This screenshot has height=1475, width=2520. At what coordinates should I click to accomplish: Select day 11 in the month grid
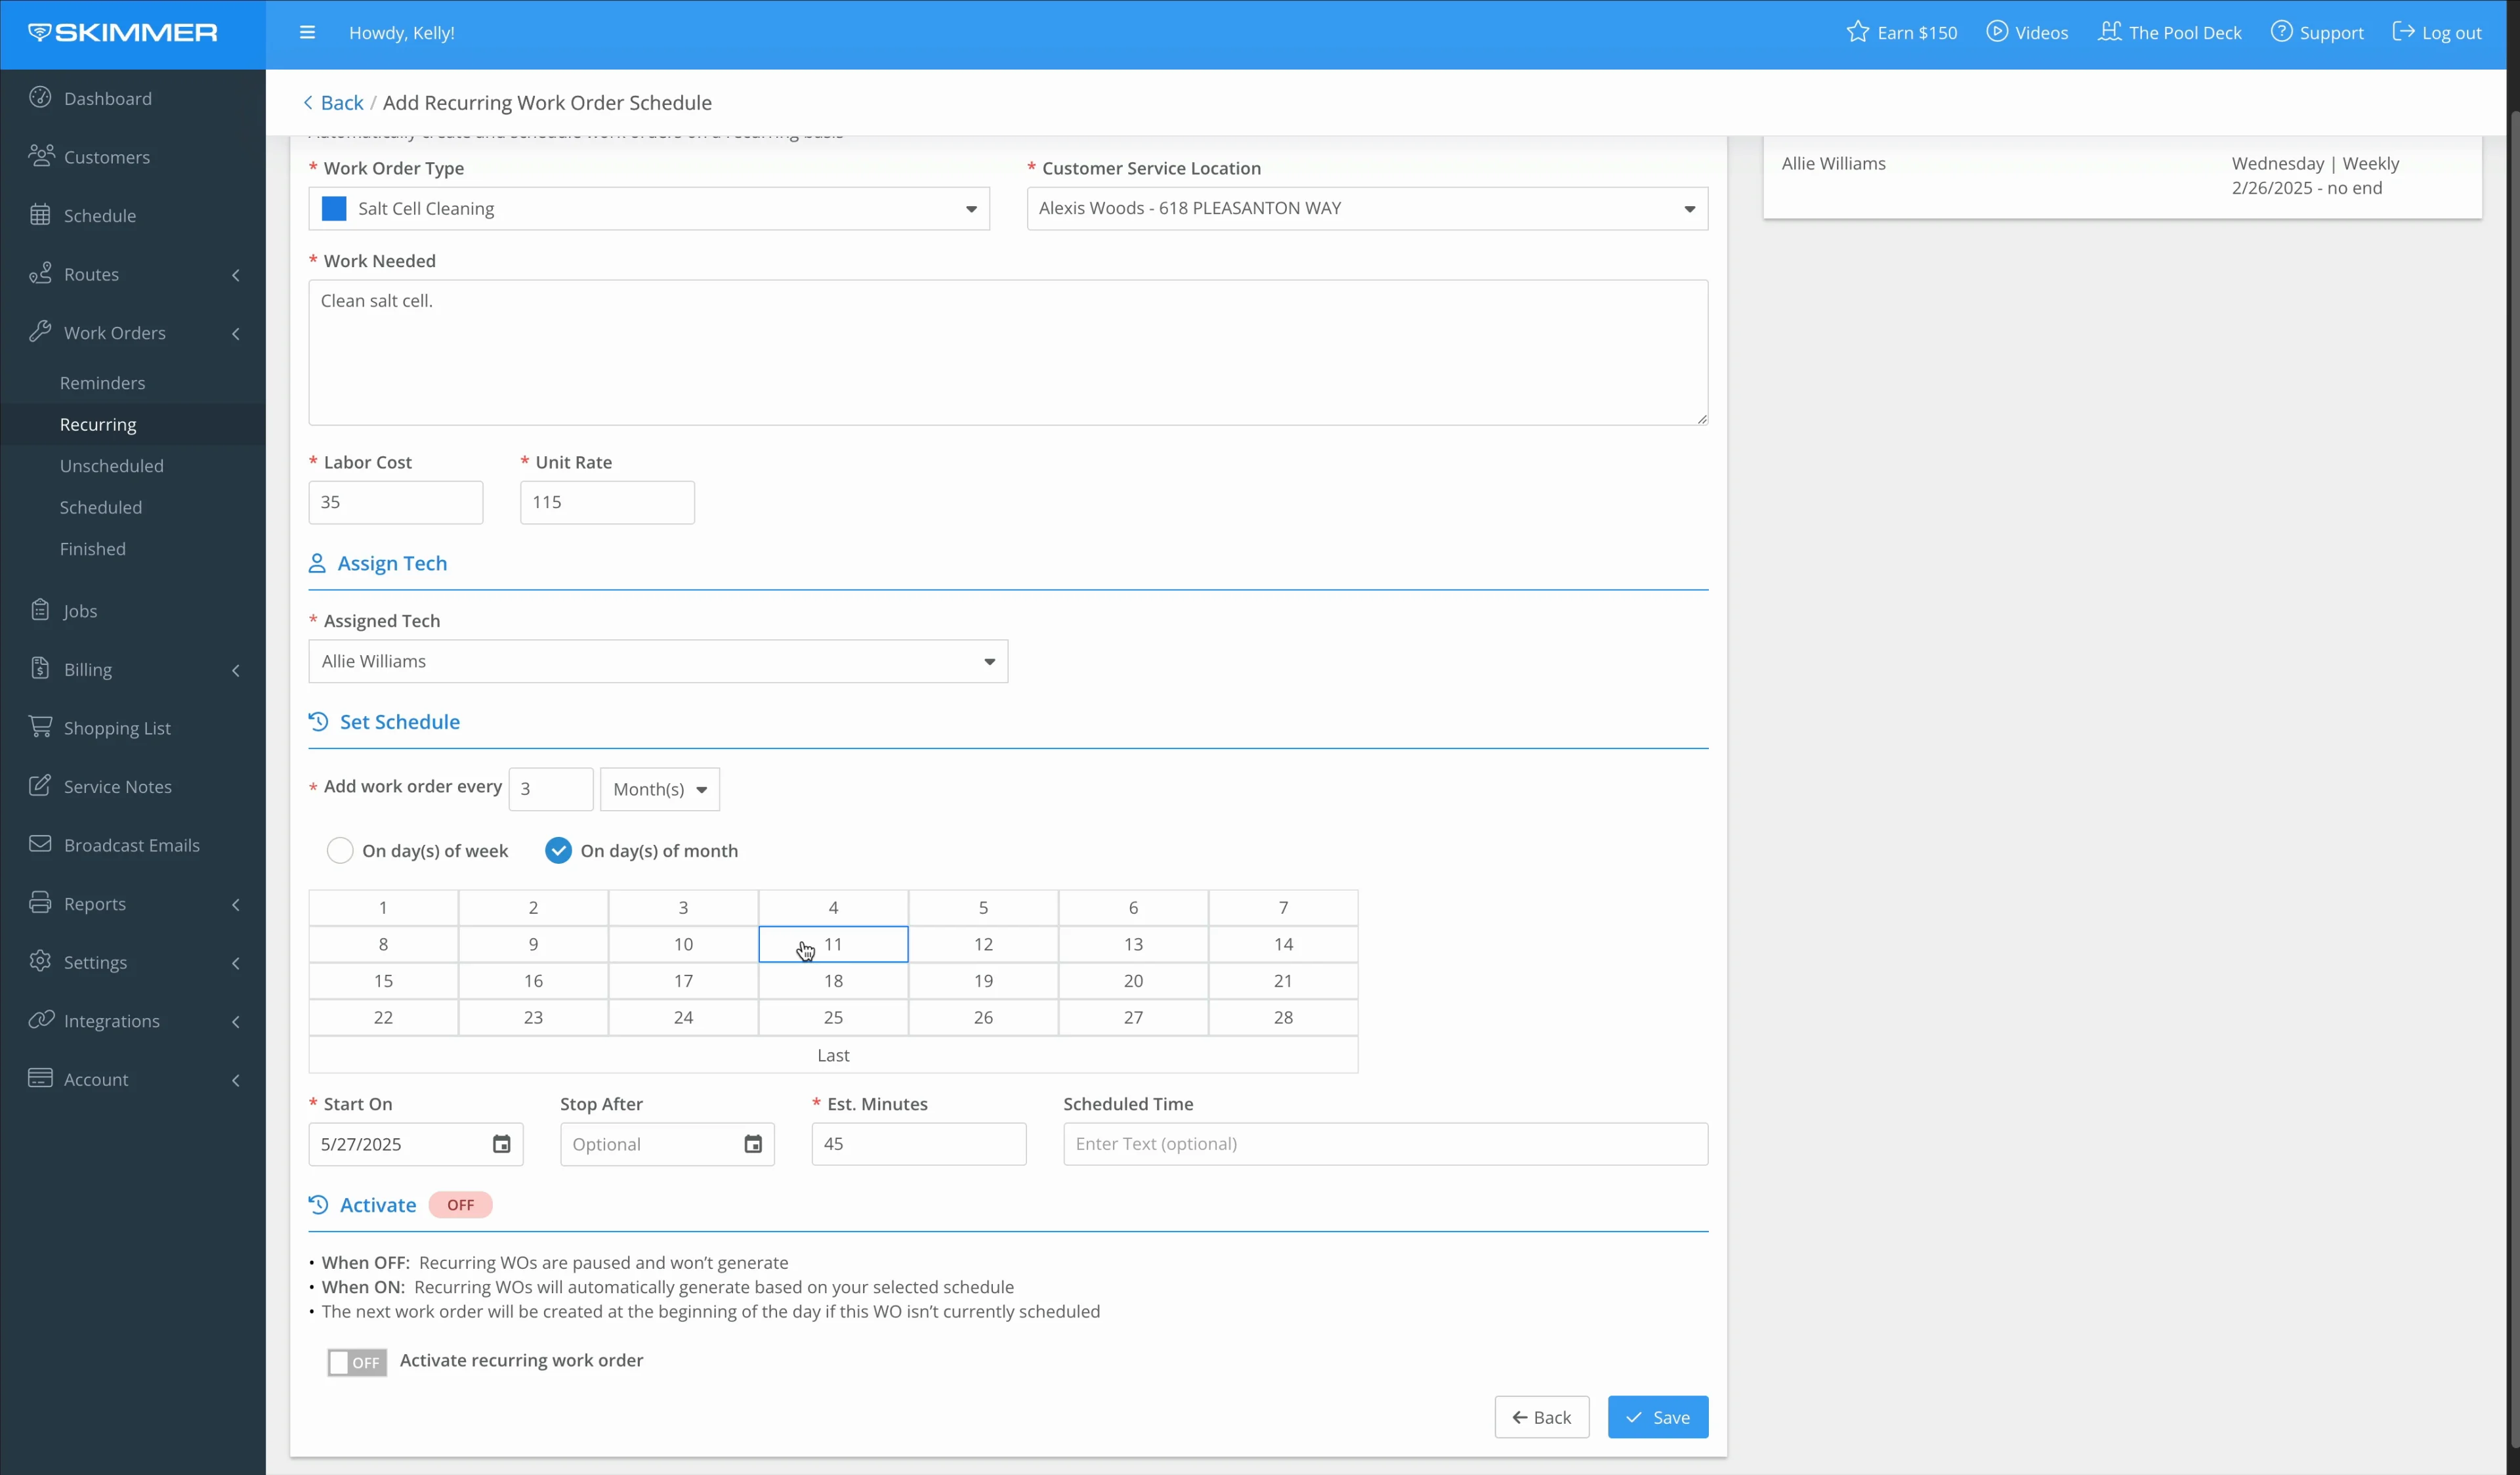(x=833, y=944)
